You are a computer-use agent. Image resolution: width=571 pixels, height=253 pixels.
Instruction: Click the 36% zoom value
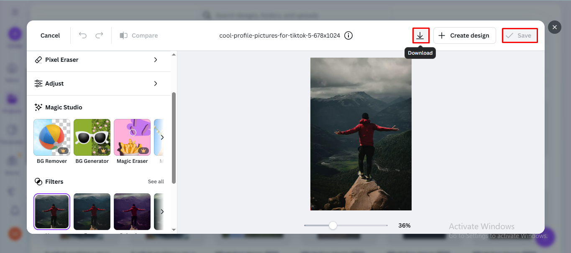point(405,225)
